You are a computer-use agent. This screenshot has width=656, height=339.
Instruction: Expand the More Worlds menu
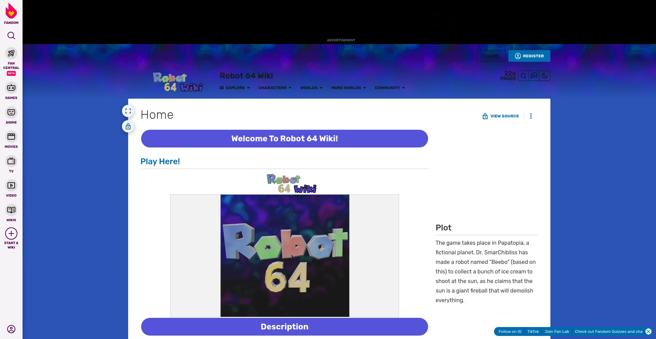pyautogui.click(x=348, y=88)
